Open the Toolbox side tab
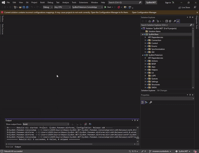 coord(3,19)
